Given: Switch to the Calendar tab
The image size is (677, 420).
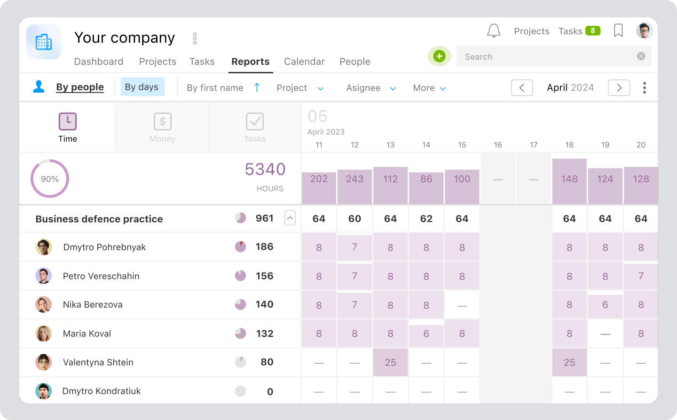Looking at the screenshot, I should click(x=304, y=62).
